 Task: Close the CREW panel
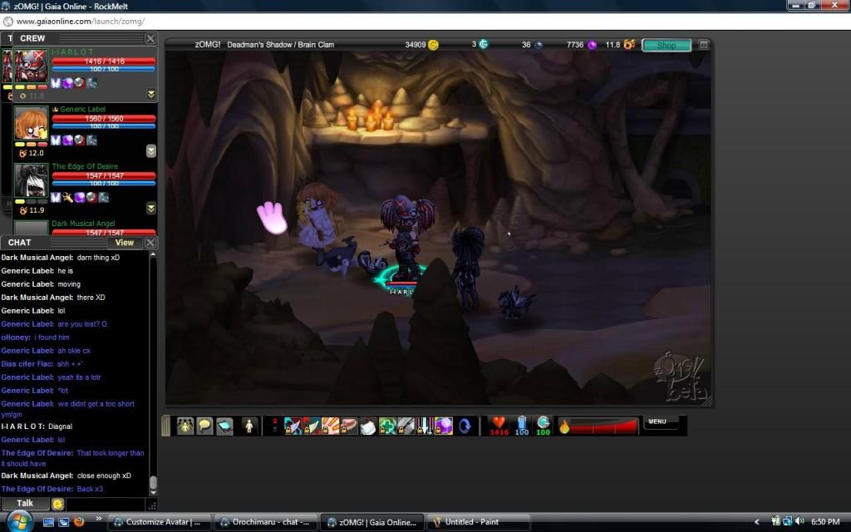pyautogui.click(x=150, y=38)
